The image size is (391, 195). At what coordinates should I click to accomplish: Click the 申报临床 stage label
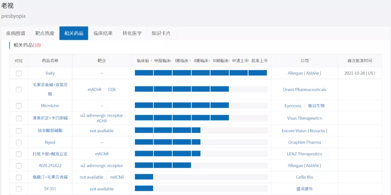(x=162, y=61)
